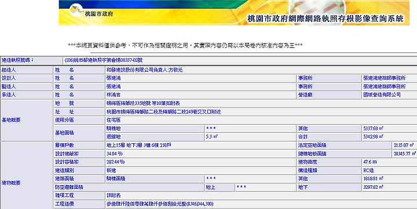Click the 營造廠 company name value
The width and height of the screenshot is (417, 209).
click(x=382, y=95)
